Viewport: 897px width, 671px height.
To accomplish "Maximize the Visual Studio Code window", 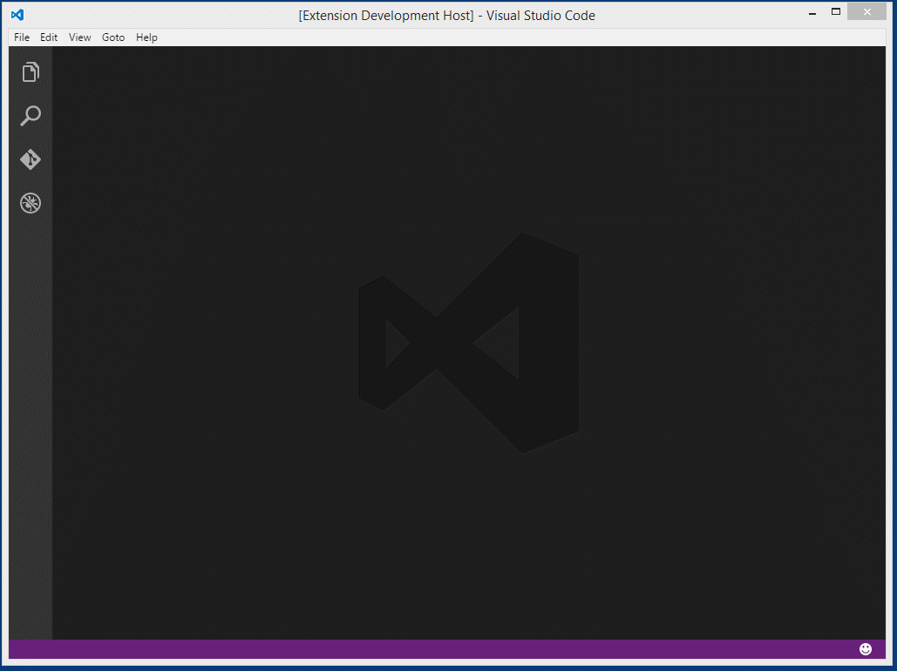I will point(836,12).
